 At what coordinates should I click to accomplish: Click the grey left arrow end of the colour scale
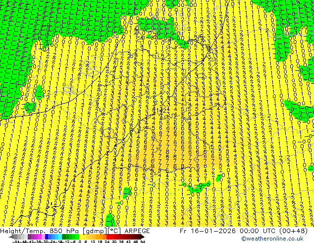point(11,237)
